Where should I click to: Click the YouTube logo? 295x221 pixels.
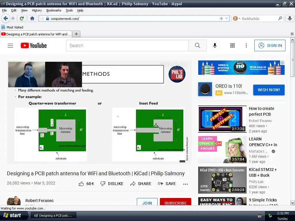point(34,45)
